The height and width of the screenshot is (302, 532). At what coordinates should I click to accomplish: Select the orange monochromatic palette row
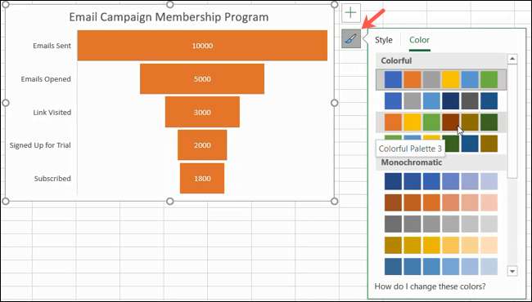click(x=441, y=202)
